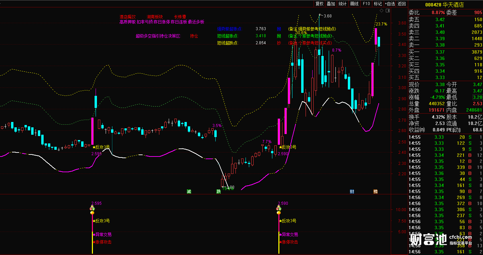Select the 卖二 3.39 order row

[445, 39]
